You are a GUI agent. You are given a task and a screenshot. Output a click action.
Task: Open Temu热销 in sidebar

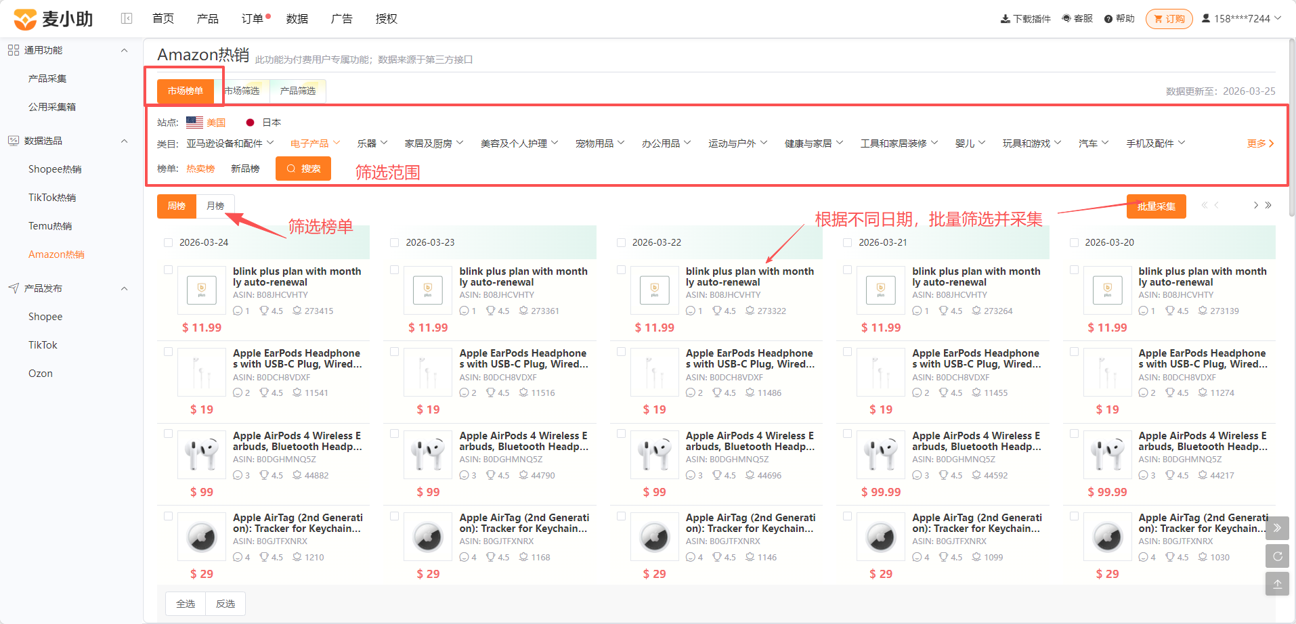coord(50,226)
